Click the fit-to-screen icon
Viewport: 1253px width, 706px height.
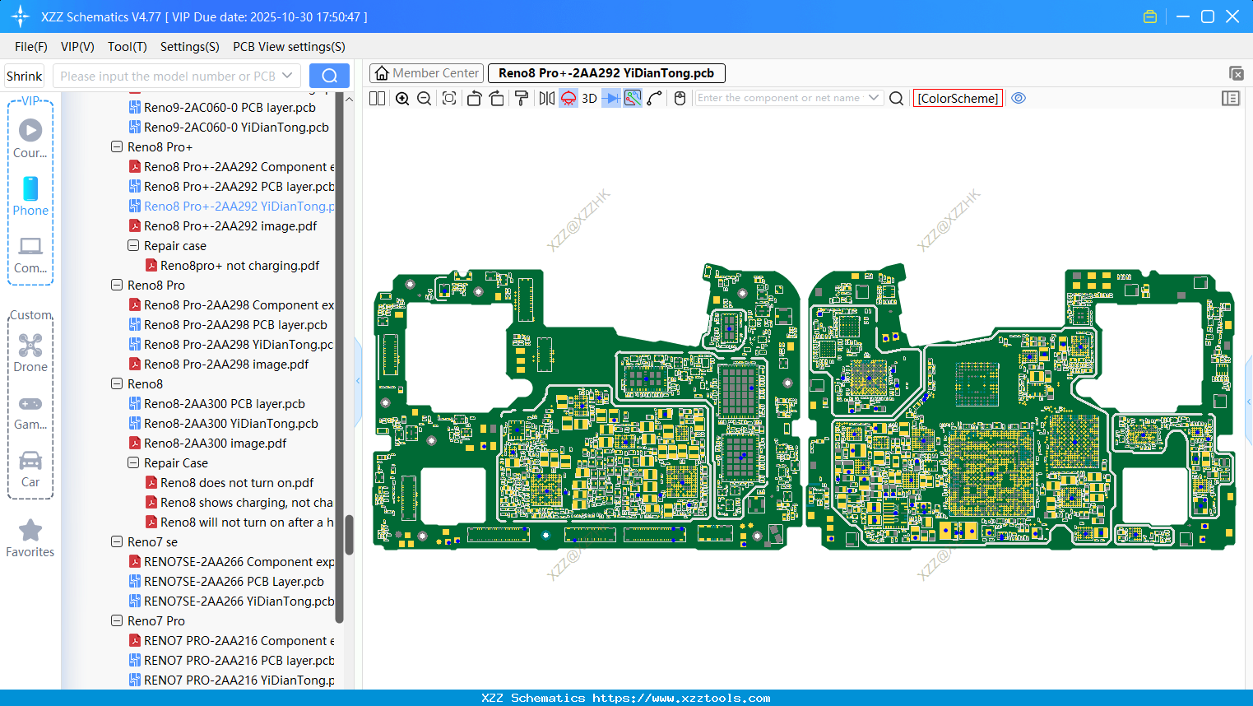point(449,99)
